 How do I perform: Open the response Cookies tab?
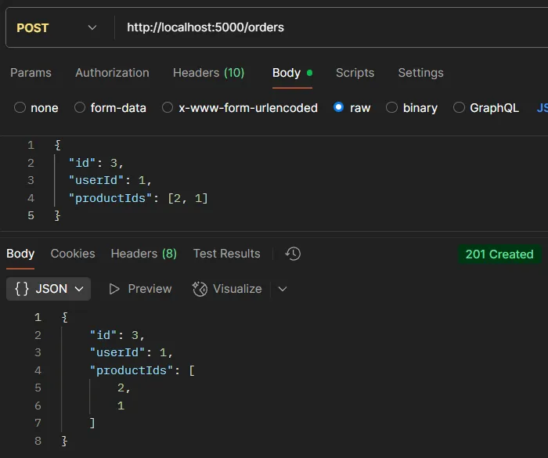[x=73, y=254]
